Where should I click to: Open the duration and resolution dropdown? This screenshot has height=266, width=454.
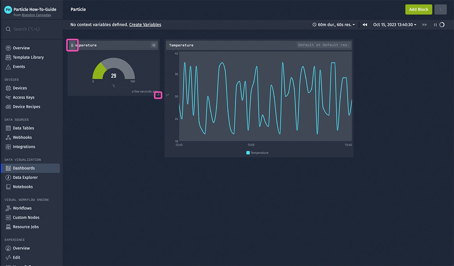pos(333,25)
